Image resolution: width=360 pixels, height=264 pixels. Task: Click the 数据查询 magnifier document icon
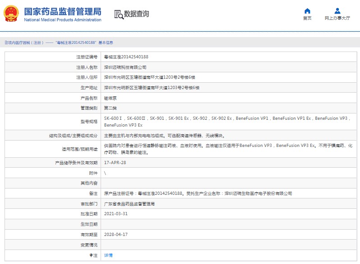tap(119, 14)
